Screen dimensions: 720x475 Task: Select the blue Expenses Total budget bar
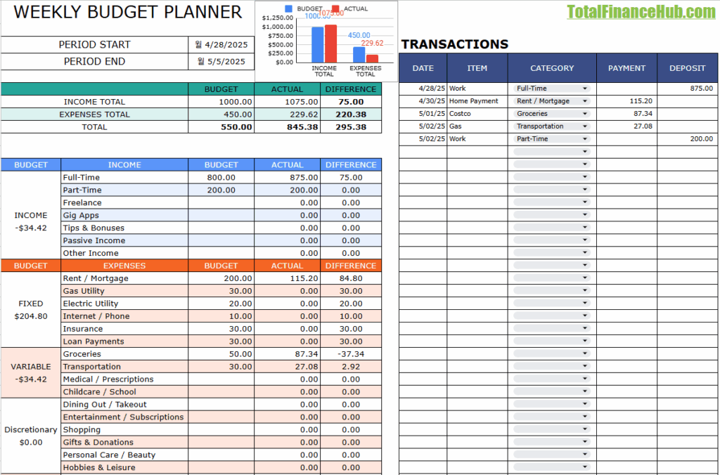(x=359, y=55)
